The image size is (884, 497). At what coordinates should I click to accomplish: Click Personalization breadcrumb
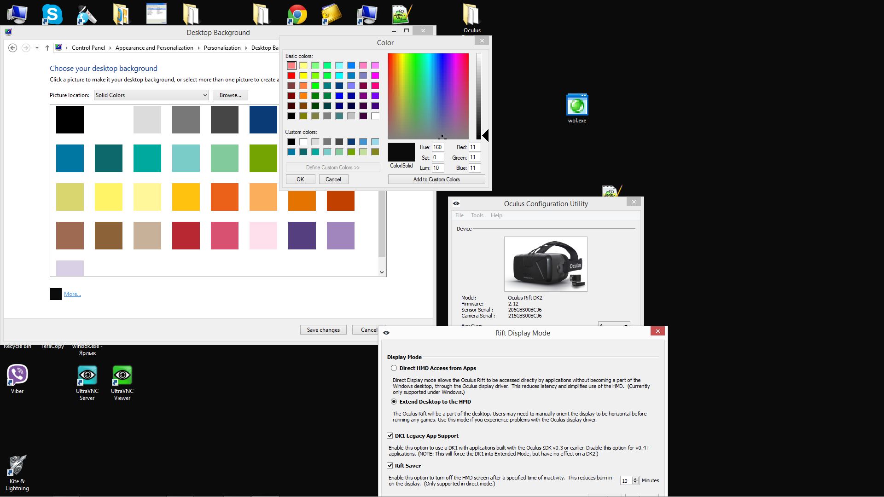[222, 48]
